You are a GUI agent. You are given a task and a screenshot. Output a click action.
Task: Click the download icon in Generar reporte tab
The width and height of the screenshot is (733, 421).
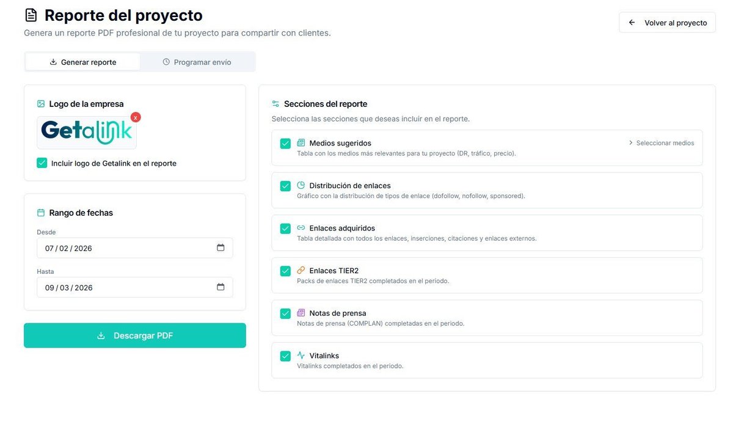[x=53, y=62]
